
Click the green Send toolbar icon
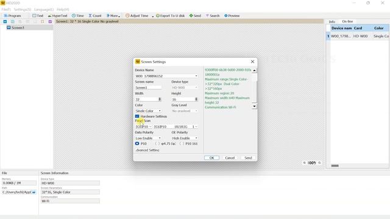pyautogui.click(x=195, y=16)
